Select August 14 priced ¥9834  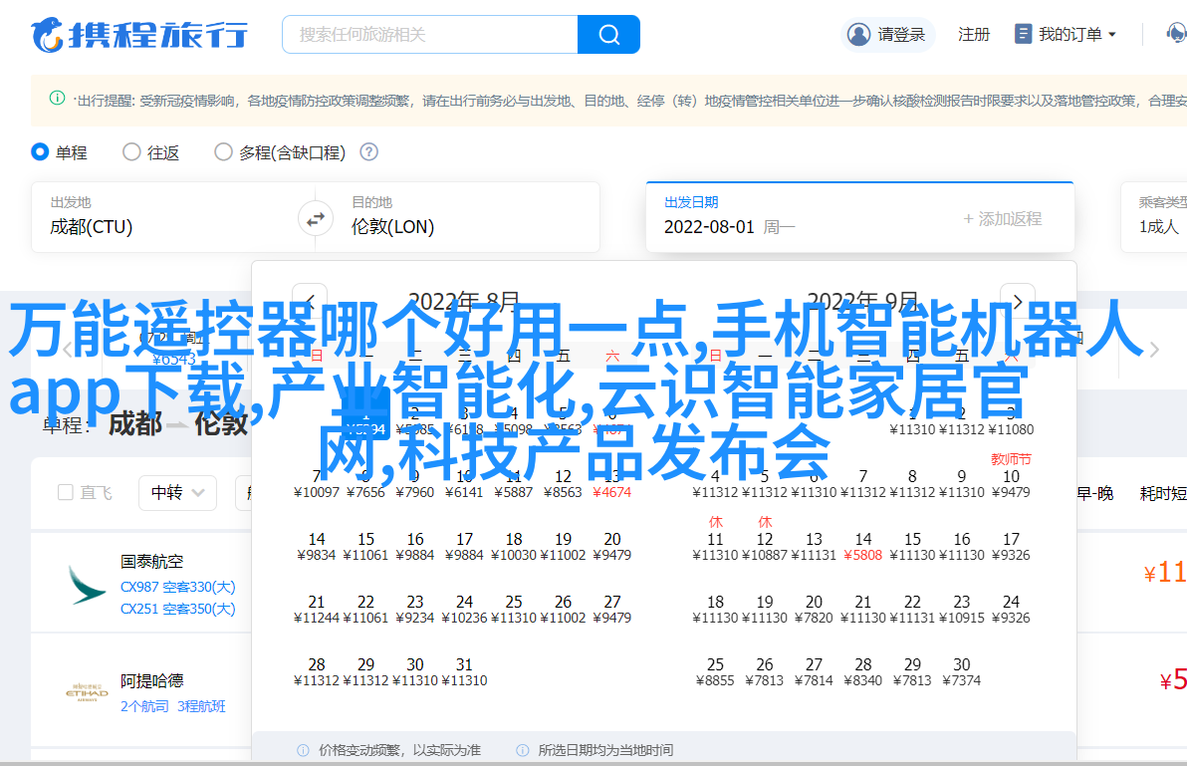coord(317,547)
